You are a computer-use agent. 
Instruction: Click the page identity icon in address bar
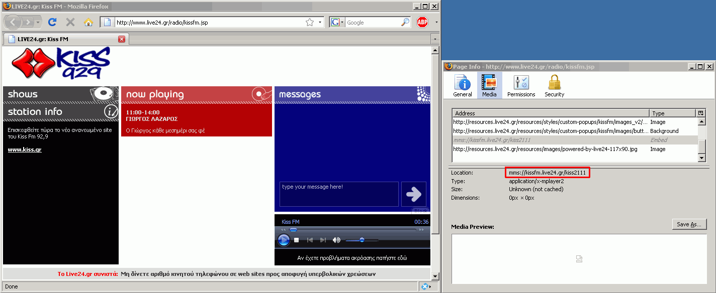107,22
